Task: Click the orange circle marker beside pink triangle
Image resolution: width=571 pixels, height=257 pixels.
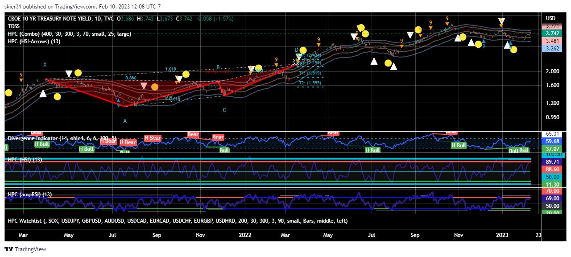Action: tap(155, 87)
